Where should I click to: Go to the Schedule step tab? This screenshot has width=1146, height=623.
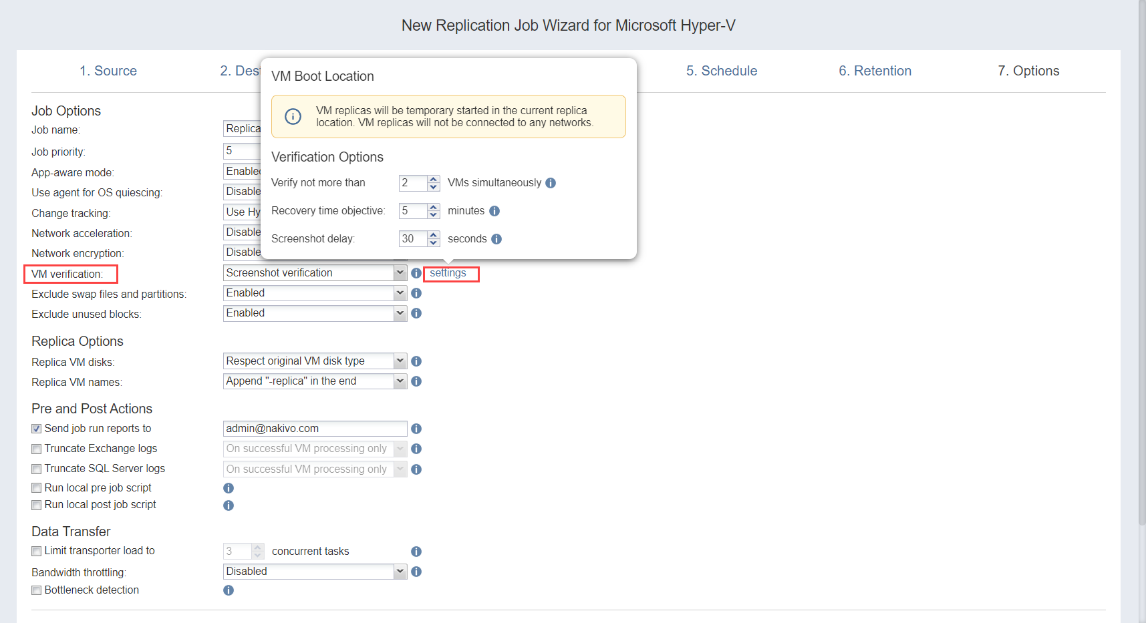click(x=721, y=71)
